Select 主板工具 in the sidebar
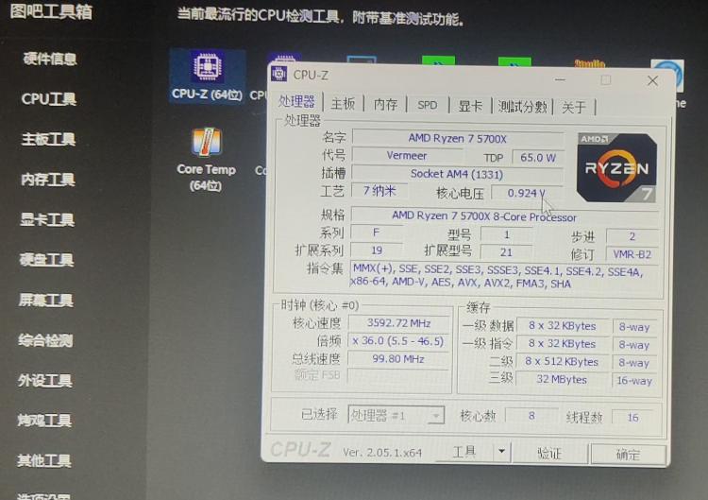This screenshot has height=500, width=708. 48,139
